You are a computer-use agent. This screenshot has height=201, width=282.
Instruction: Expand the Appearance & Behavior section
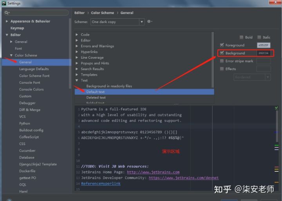(x=7, y=22)
